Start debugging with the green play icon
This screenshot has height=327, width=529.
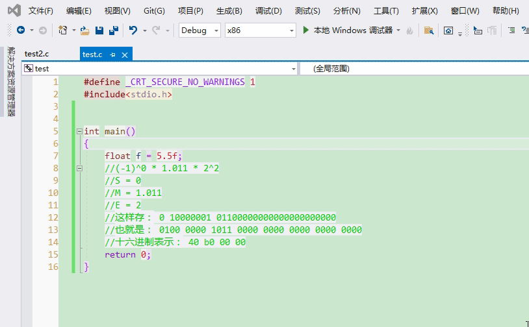(x=307, y=30)
